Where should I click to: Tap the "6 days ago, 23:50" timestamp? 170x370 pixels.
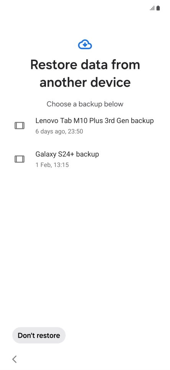(x=59, y=132)
